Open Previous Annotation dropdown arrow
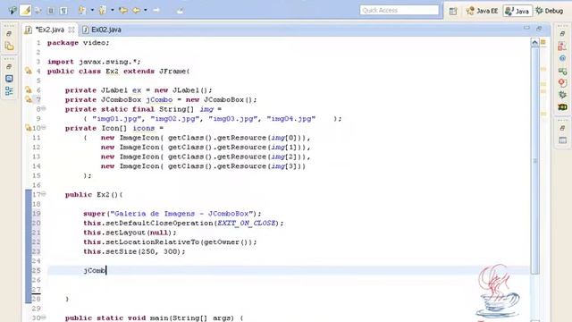 [112, 10]
